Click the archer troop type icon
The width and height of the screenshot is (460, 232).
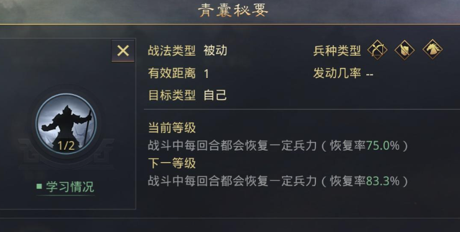[377, 50]
